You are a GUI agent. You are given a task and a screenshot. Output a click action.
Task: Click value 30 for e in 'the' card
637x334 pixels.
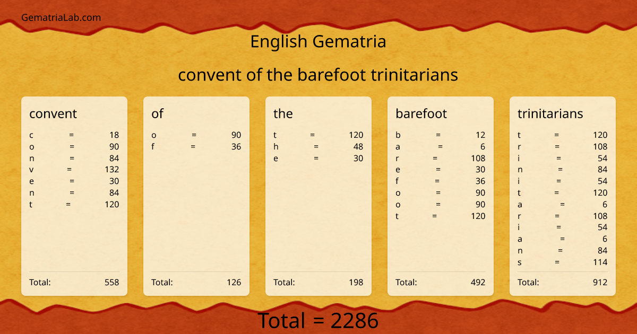(358, 158)
